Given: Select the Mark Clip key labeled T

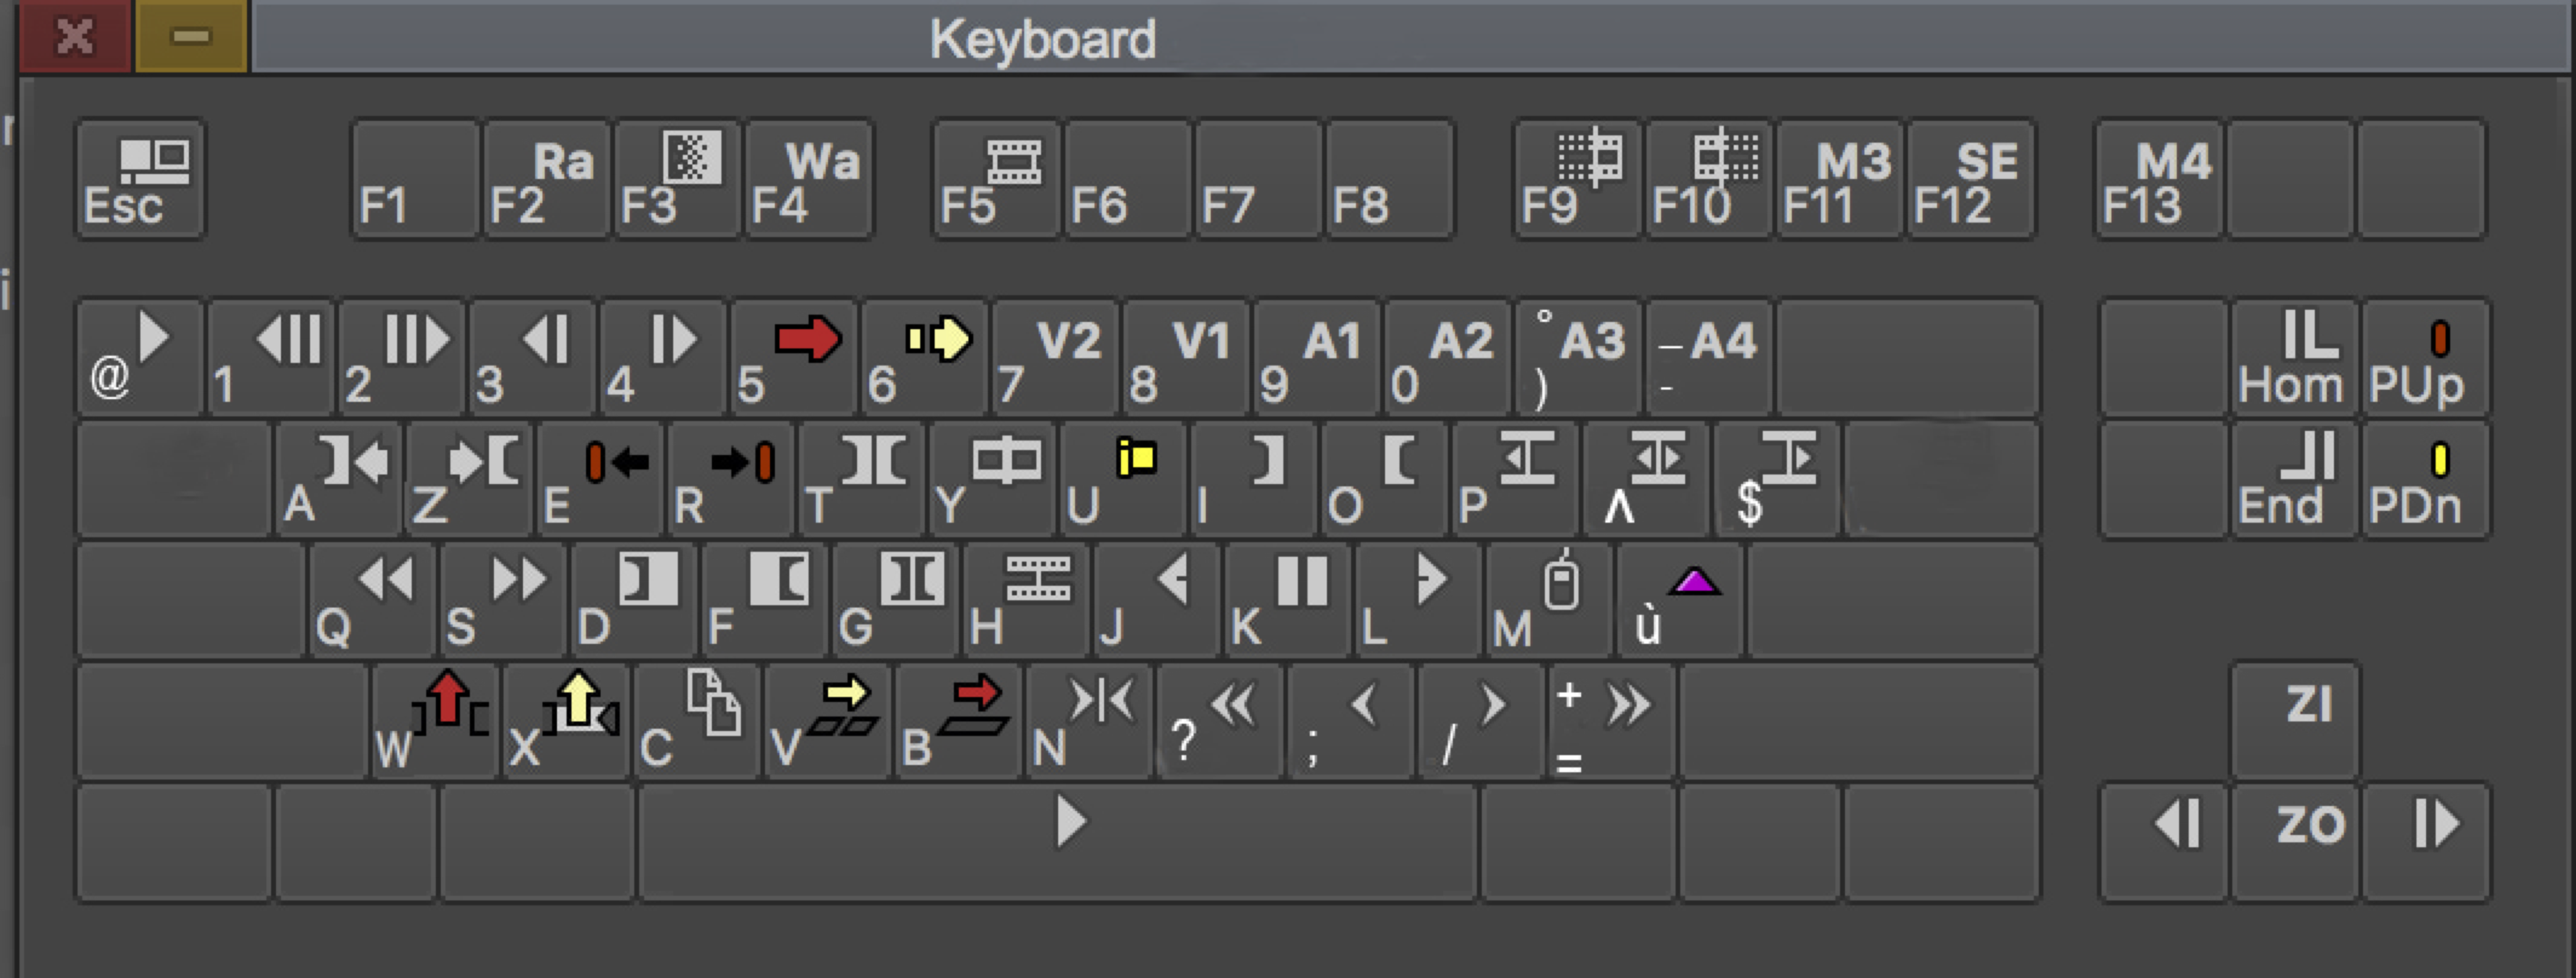Looking at the screenshot, I should [860, 480].
